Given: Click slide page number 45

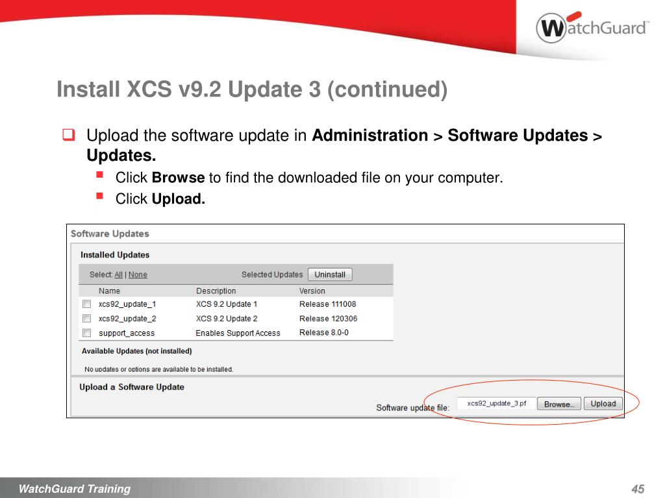Looking at the screenshot, I should pos(638,489).
